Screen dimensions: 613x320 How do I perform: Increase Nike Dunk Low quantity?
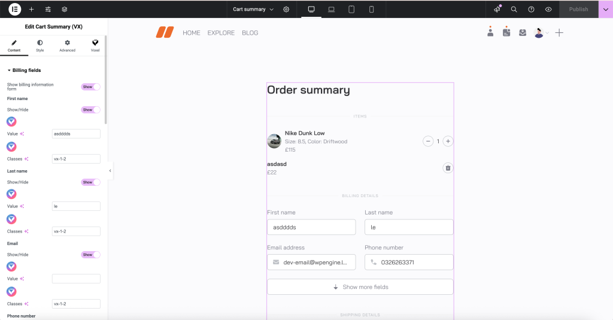(x=448, y=141)
